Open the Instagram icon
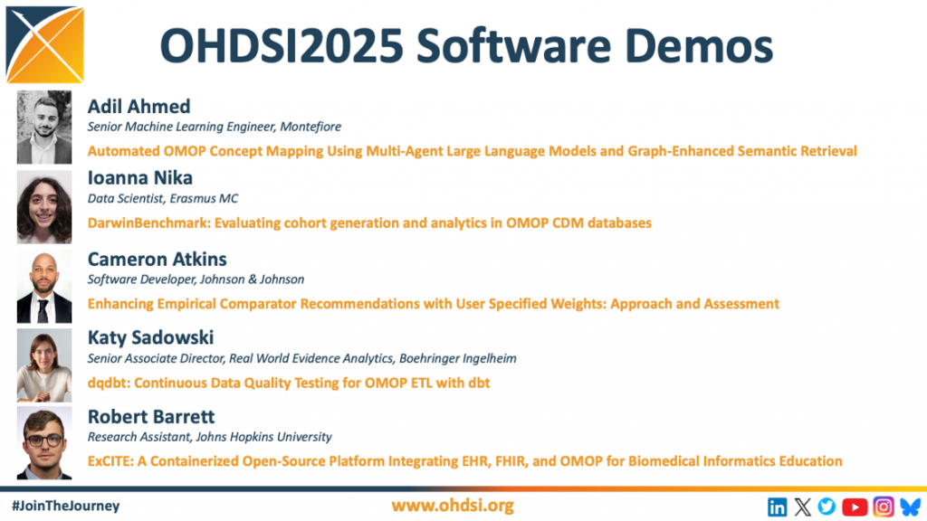 (884, 507)
